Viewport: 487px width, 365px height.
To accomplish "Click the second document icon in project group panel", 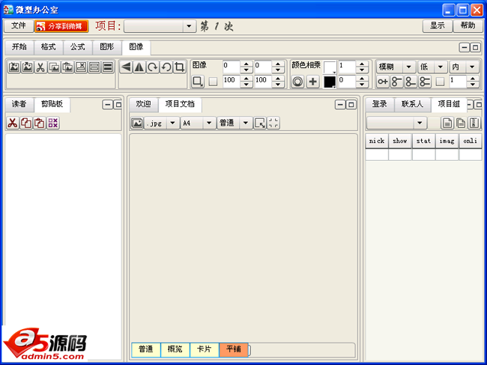I will (461, 123).
